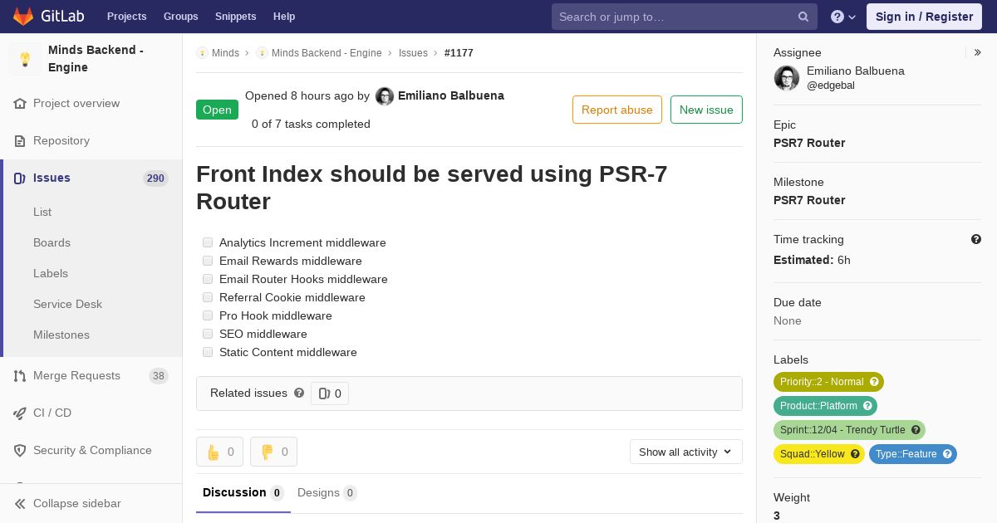
Task: Click the Collapse sidebar double-chevron icon
Action: click(x=20, y=504)
